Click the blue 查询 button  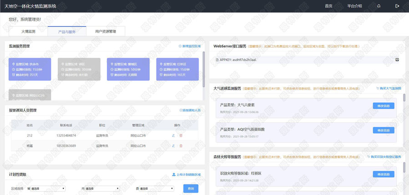click(191, 188)
